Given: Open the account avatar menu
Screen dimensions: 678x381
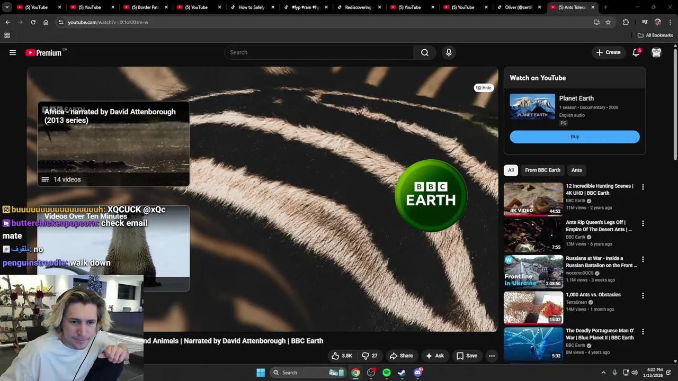Looking at the screenshot, I should 656,52.
